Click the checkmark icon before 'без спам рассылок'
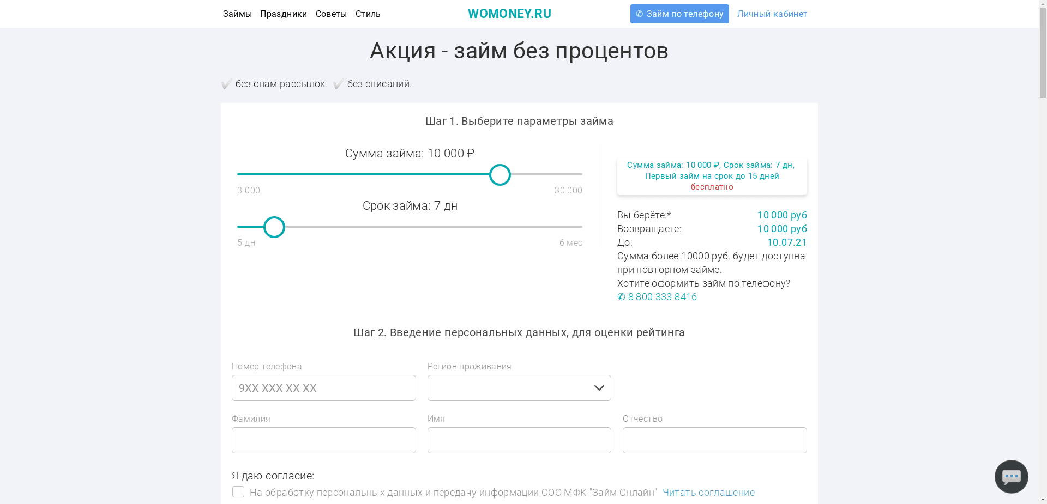Image resolution: width=1047 pixels, height=504 pixels. coord(226,84)
